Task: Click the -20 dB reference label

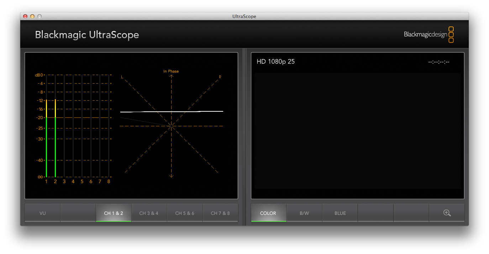Action: (x=40, y=117)
